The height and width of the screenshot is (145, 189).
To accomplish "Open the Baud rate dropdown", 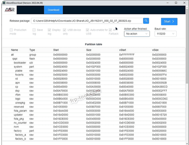I will coord(166,34).
